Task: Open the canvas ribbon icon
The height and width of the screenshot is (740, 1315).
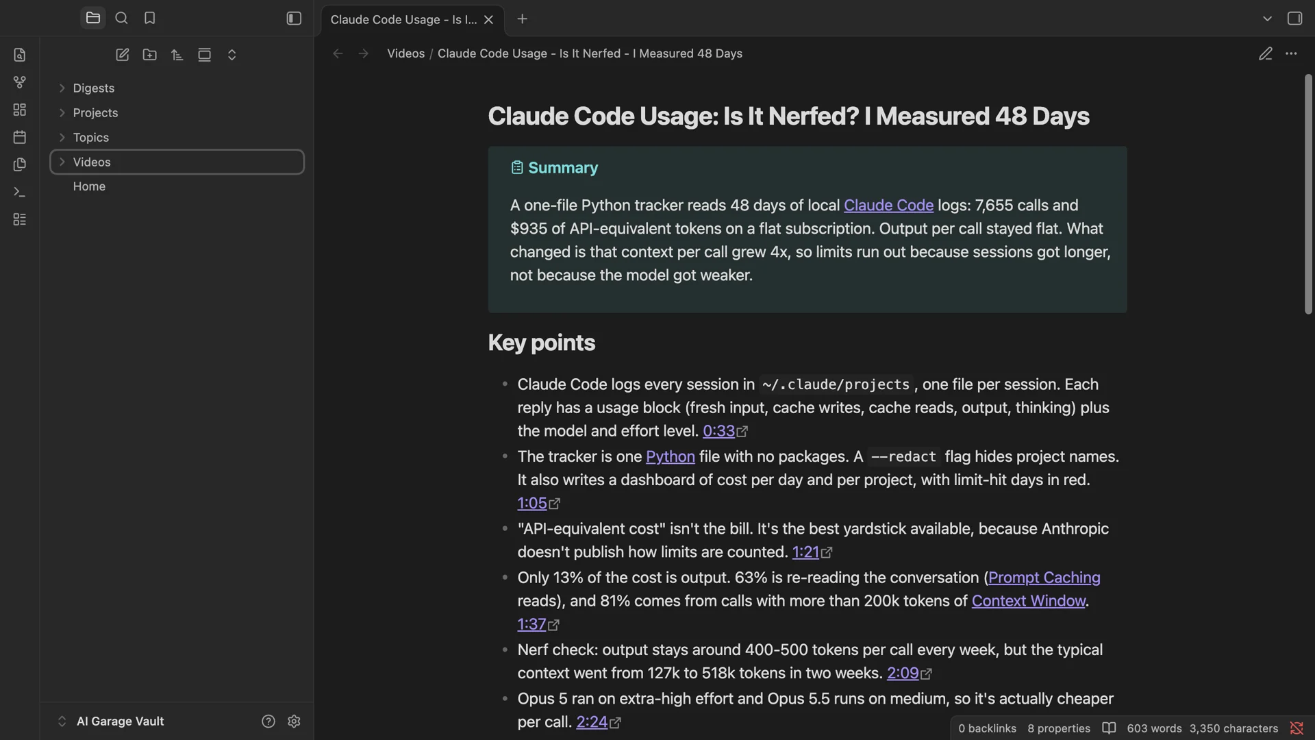Action: (20, 110)
